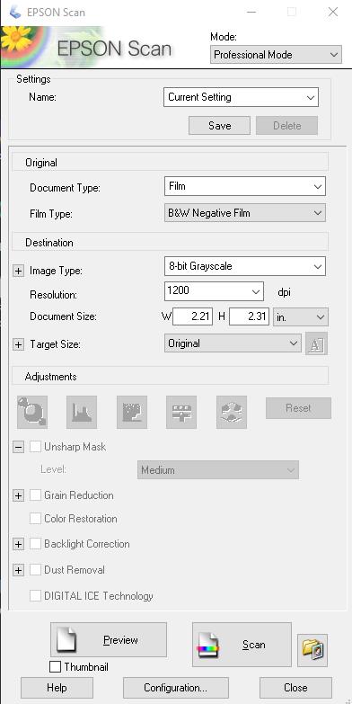Open the Image Type dropdown
Image resolution: width=352 pixels, height=704 pixels.
tap(245, 266)
